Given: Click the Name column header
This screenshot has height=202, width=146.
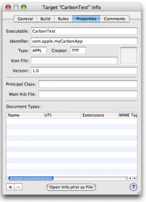Looking at the screenshot, I should 25,115.
